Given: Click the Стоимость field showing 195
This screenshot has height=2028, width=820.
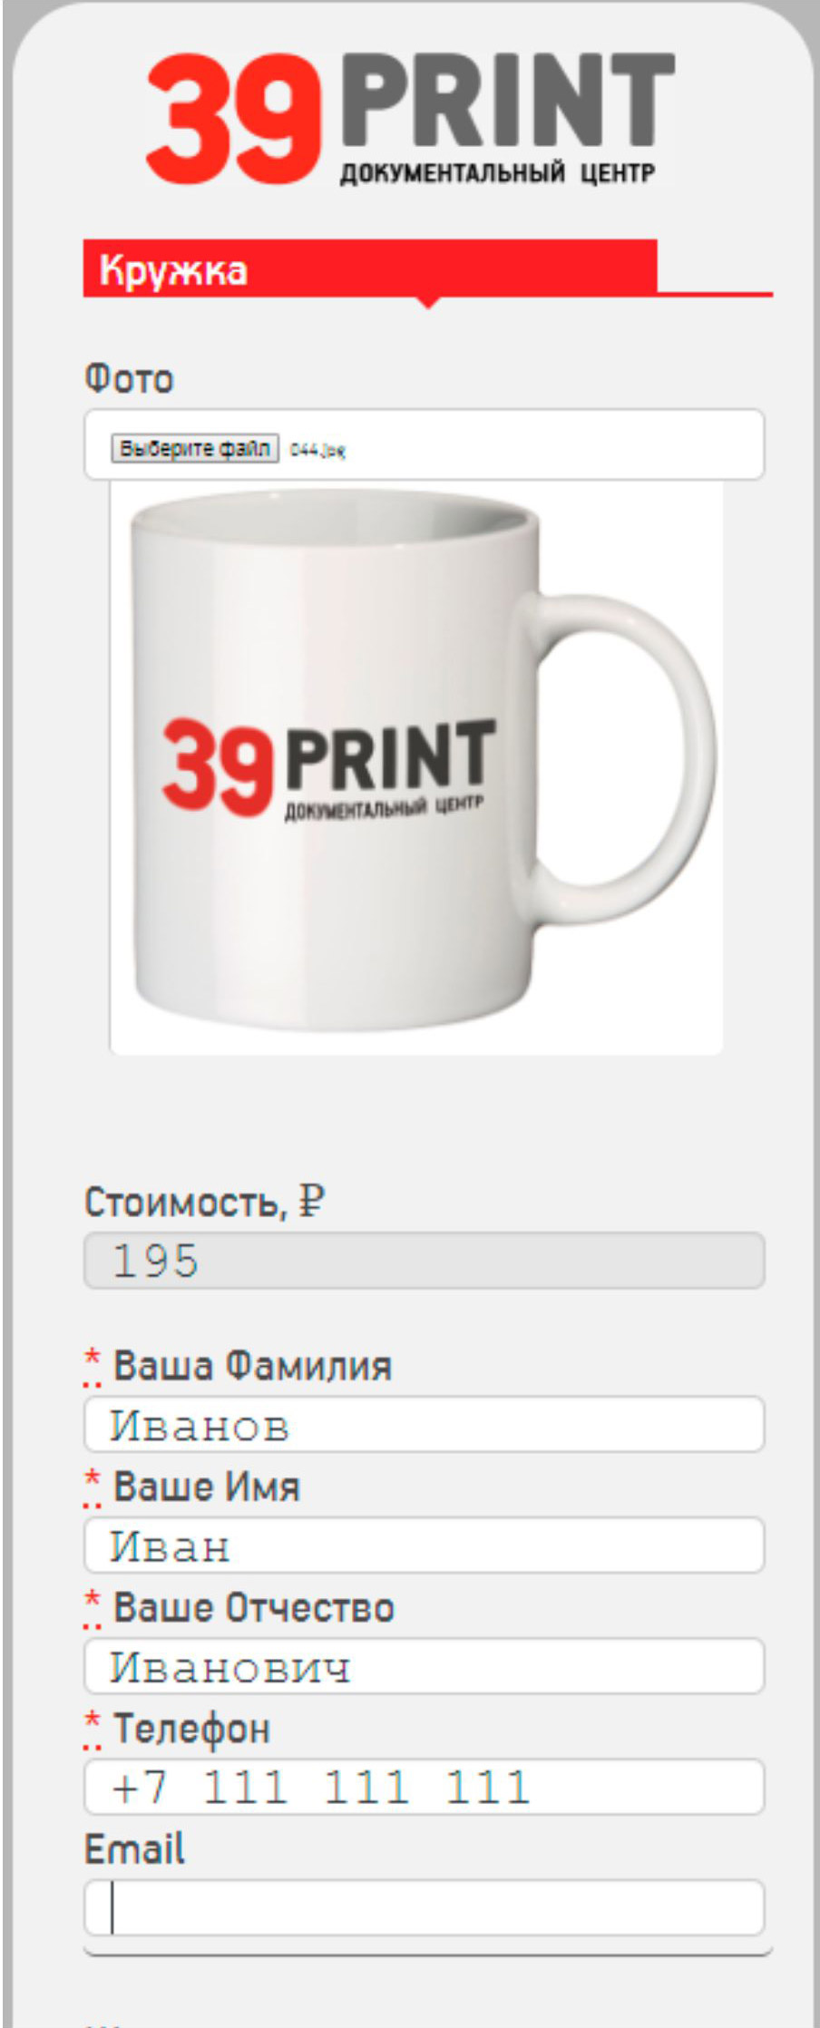Looking at the screenshot, I should pos(425,1261).
